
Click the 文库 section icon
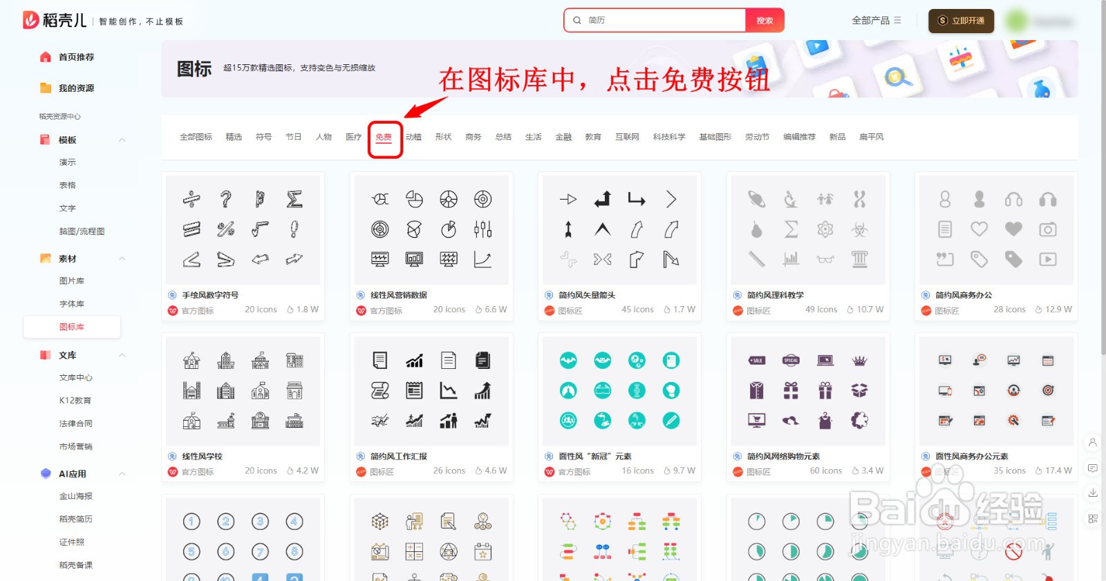[x=46, y=355]
